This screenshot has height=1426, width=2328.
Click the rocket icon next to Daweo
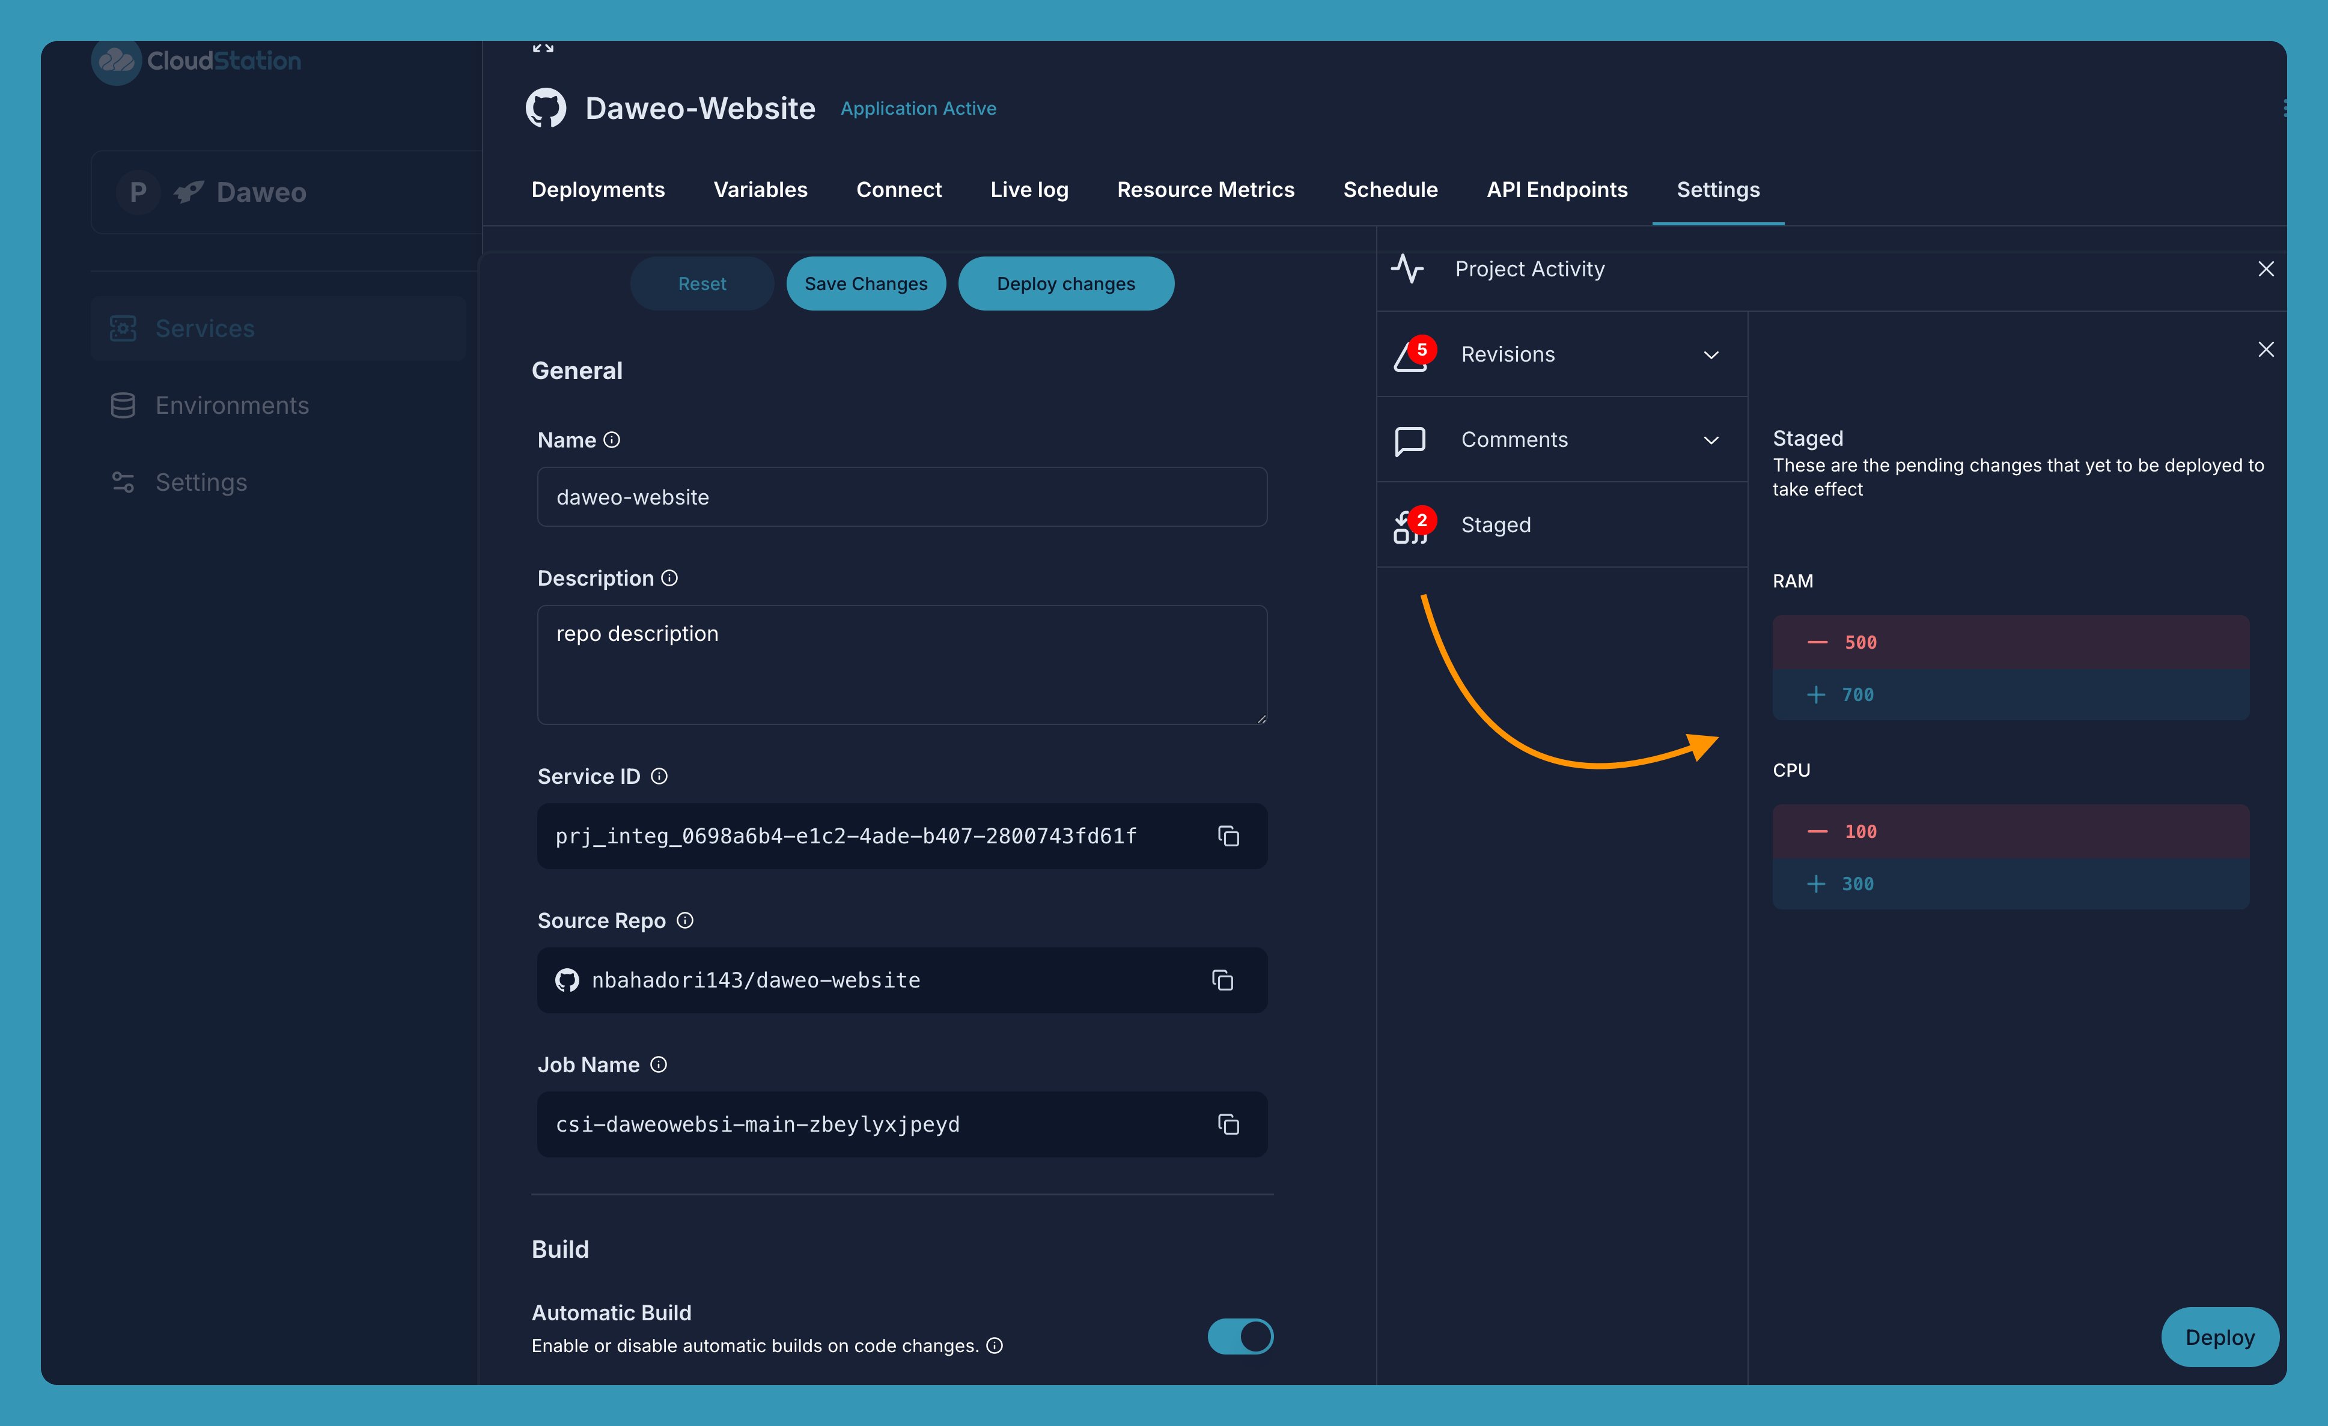click(189, 193)
